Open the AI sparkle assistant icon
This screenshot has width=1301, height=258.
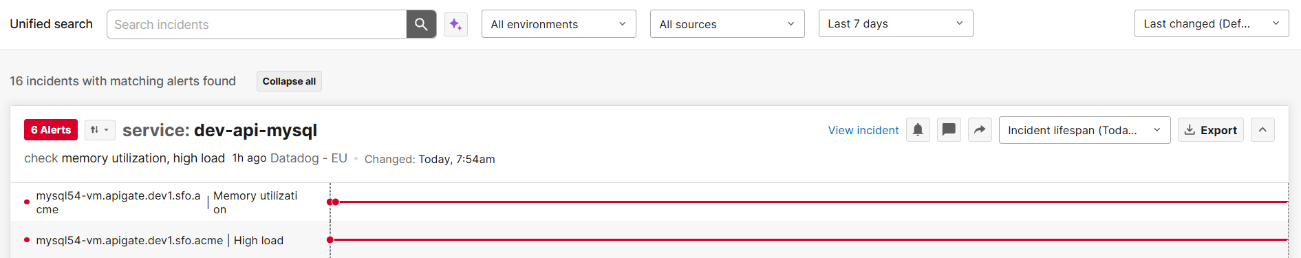point(455,24)
